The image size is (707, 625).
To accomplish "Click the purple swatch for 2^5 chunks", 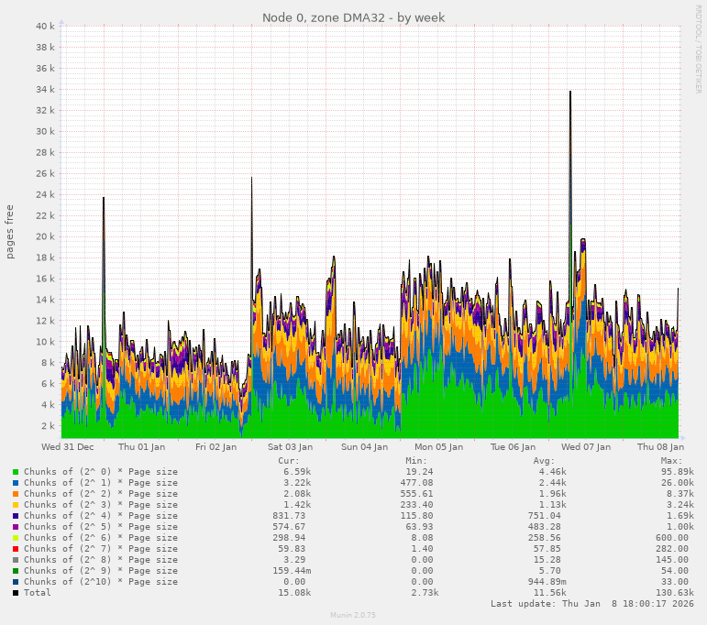I will tap(16, 527).
